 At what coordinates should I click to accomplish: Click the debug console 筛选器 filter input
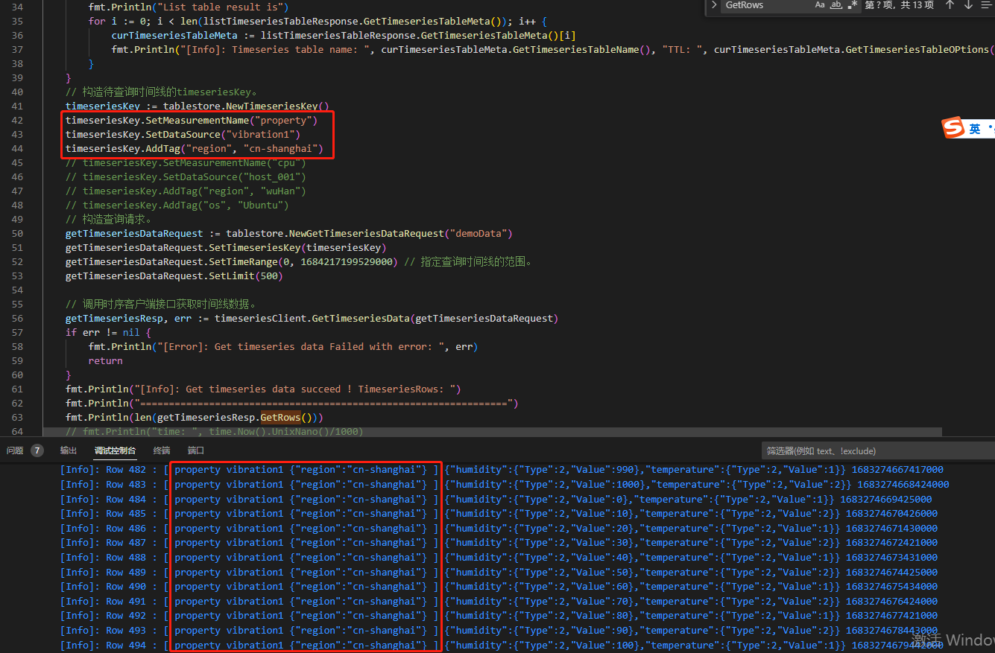coord(878,450)
